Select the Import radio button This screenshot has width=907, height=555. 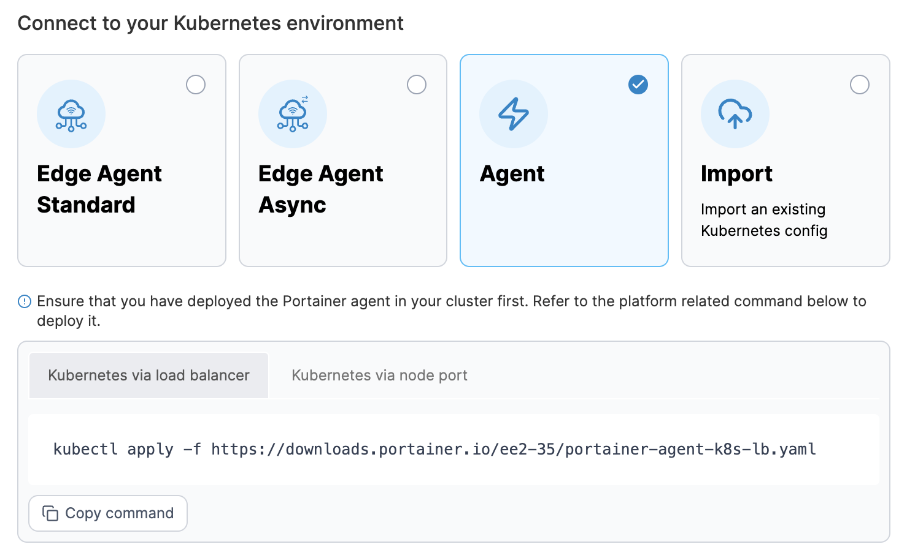[860, 85]
